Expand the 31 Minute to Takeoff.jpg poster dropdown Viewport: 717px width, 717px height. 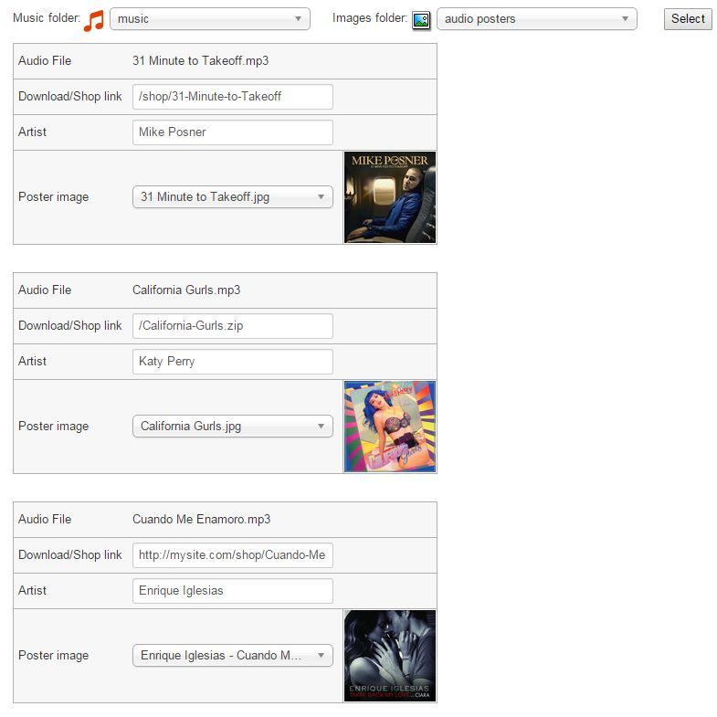click(233, 197)
